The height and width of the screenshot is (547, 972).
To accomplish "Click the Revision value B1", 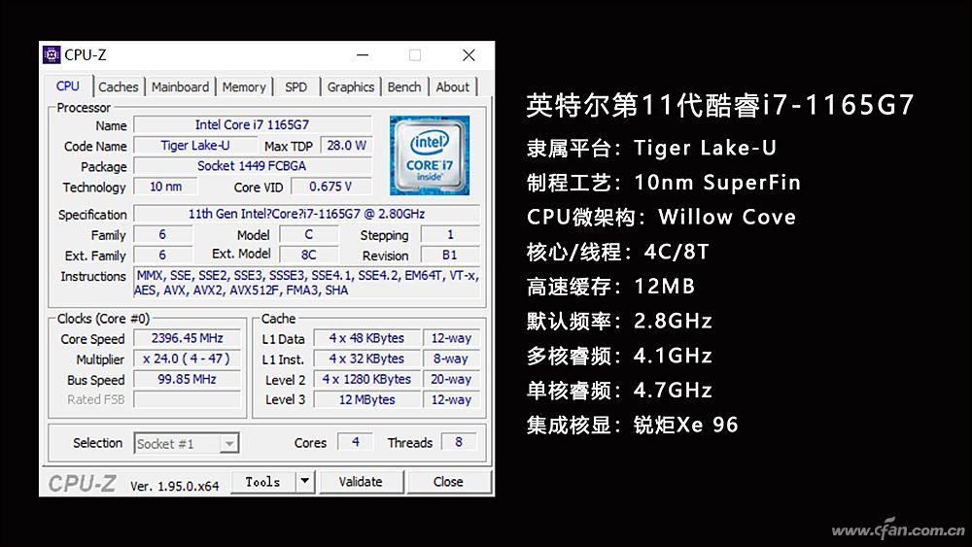I will [x=450, y=255].
